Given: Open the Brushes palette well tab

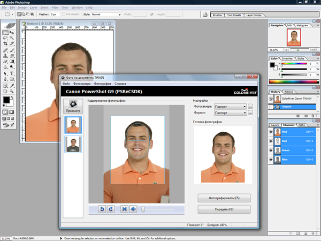Looking at the screenshot, I should coord(217,15).
